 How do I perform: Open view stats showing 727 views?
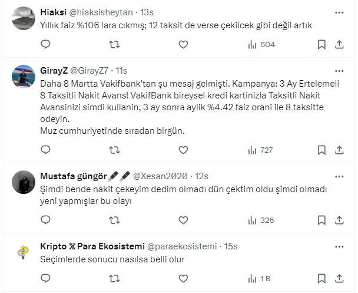pos(259,150)
